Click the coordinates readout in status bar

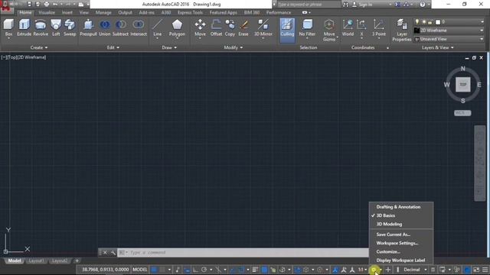click(105, 270)
